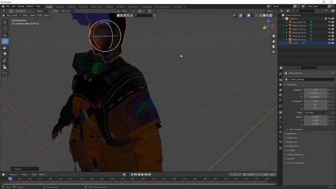Open the outliner filter funnel
Viewport: 336px width, 189px height.
point(327,10)
